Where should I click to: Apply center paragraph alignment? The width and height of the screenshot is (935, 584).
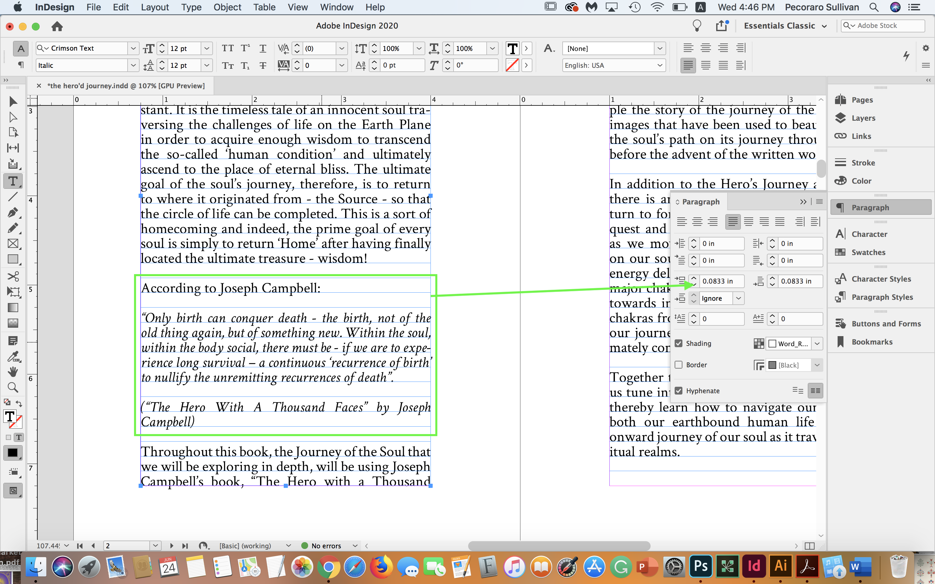coord(697,221)
